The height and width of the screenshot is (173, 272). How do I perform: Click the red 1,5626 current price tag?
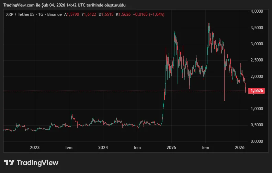coord(257,91)
